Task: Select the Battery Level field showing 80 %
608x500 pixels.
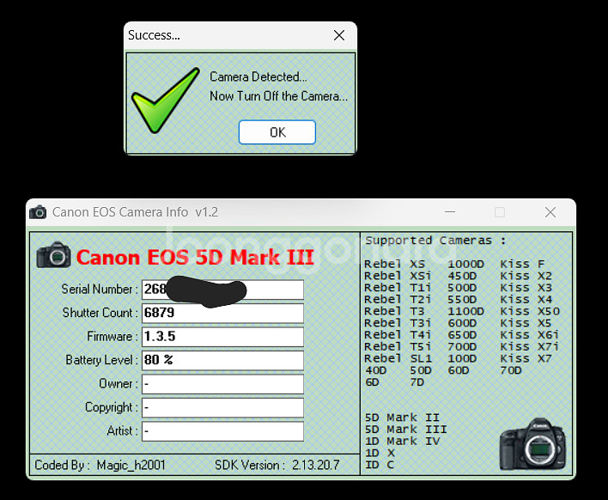Action: tap(222, 360)
